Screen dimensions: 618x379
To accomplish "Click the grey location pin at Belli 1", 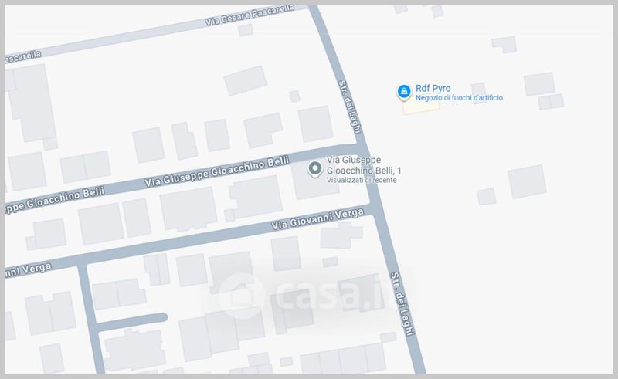I will (x=314, y=169).
